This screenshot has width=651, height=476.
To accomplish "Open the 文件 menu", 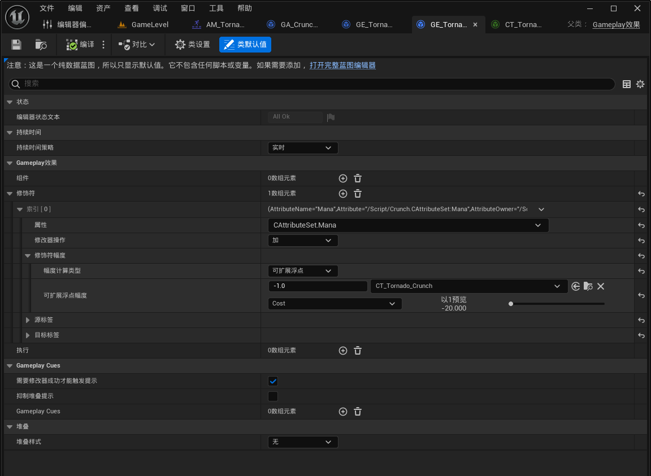I will pos(47,8).
